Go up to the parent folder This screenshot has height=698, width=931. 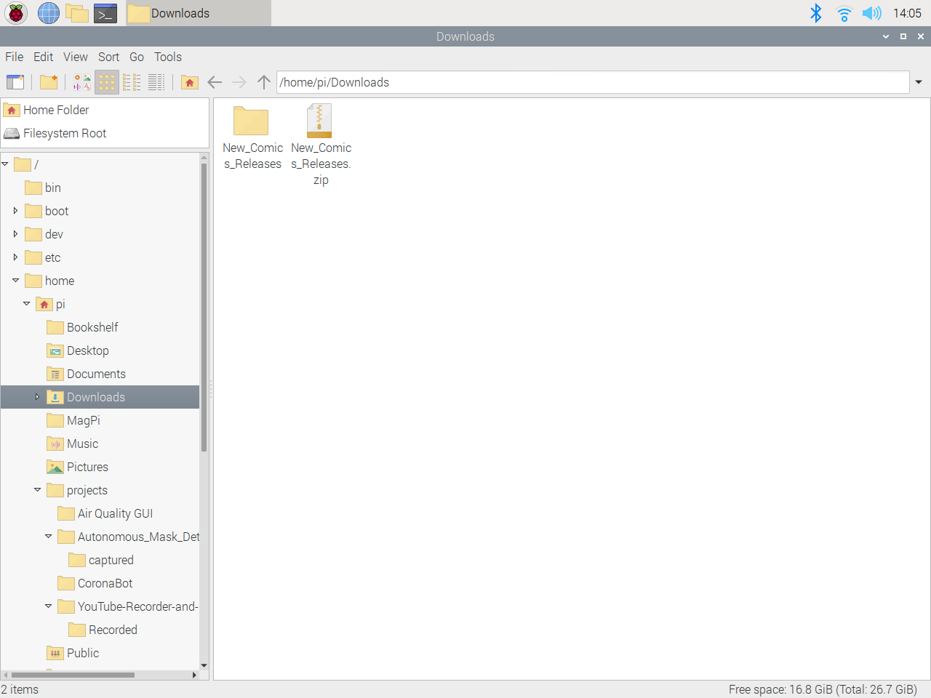[x=264, y=82]
